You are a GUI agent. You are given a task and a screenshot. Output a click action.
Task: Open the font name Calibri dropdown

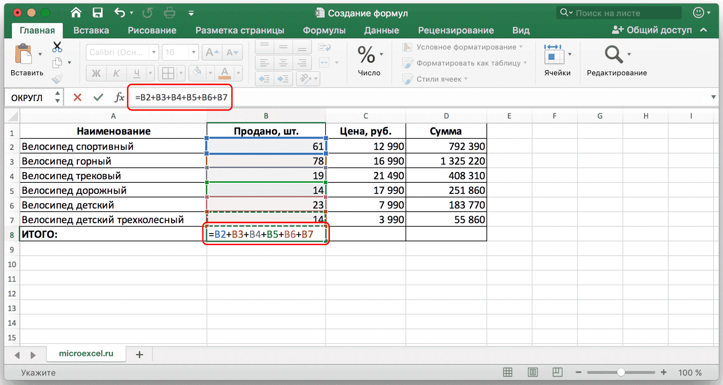pos(154,52)
